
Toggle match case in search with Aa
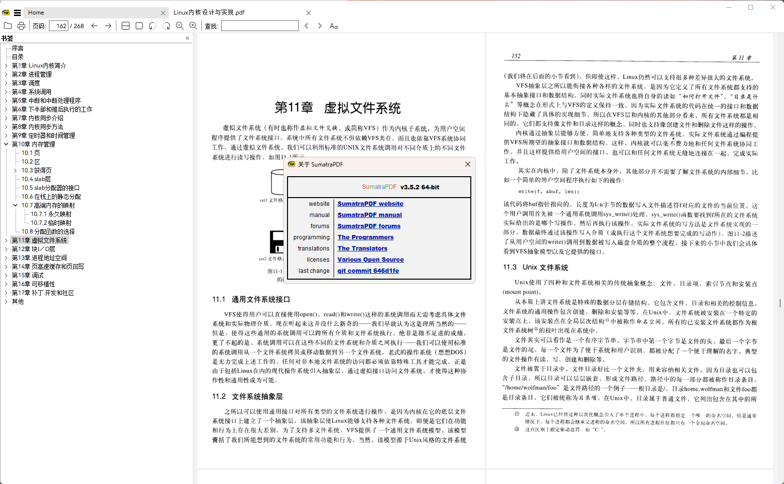pyautogui.click(x=333, y=26)
